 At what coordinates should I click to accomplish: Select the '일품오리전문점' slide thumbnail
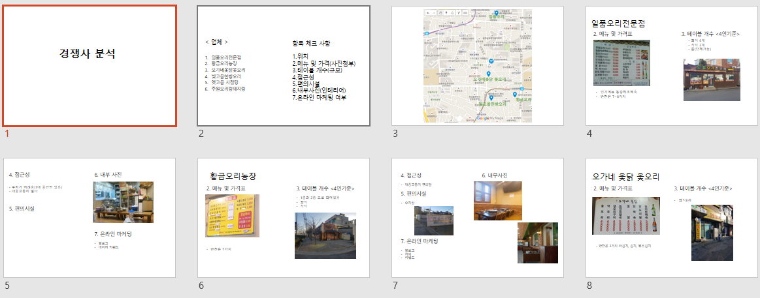[x=671, y=66]
